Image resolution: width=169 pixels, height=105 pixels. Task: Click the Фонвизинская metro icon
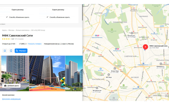[x=143, y=26]
